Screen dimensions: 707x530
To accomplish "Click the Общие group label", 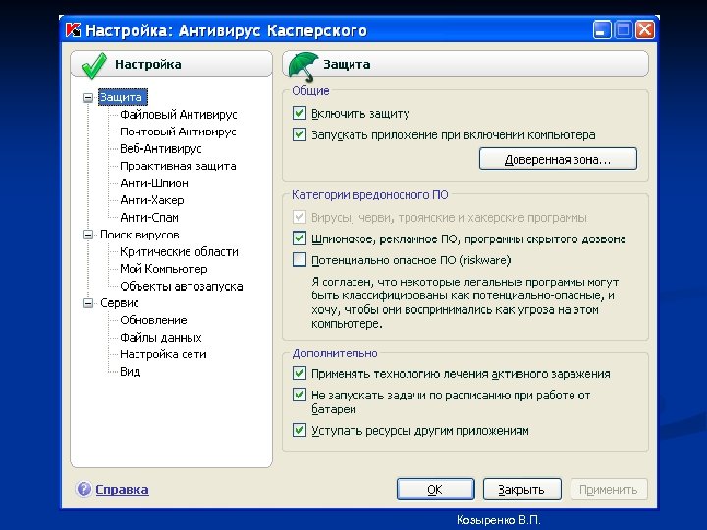I will click(310, 91).
